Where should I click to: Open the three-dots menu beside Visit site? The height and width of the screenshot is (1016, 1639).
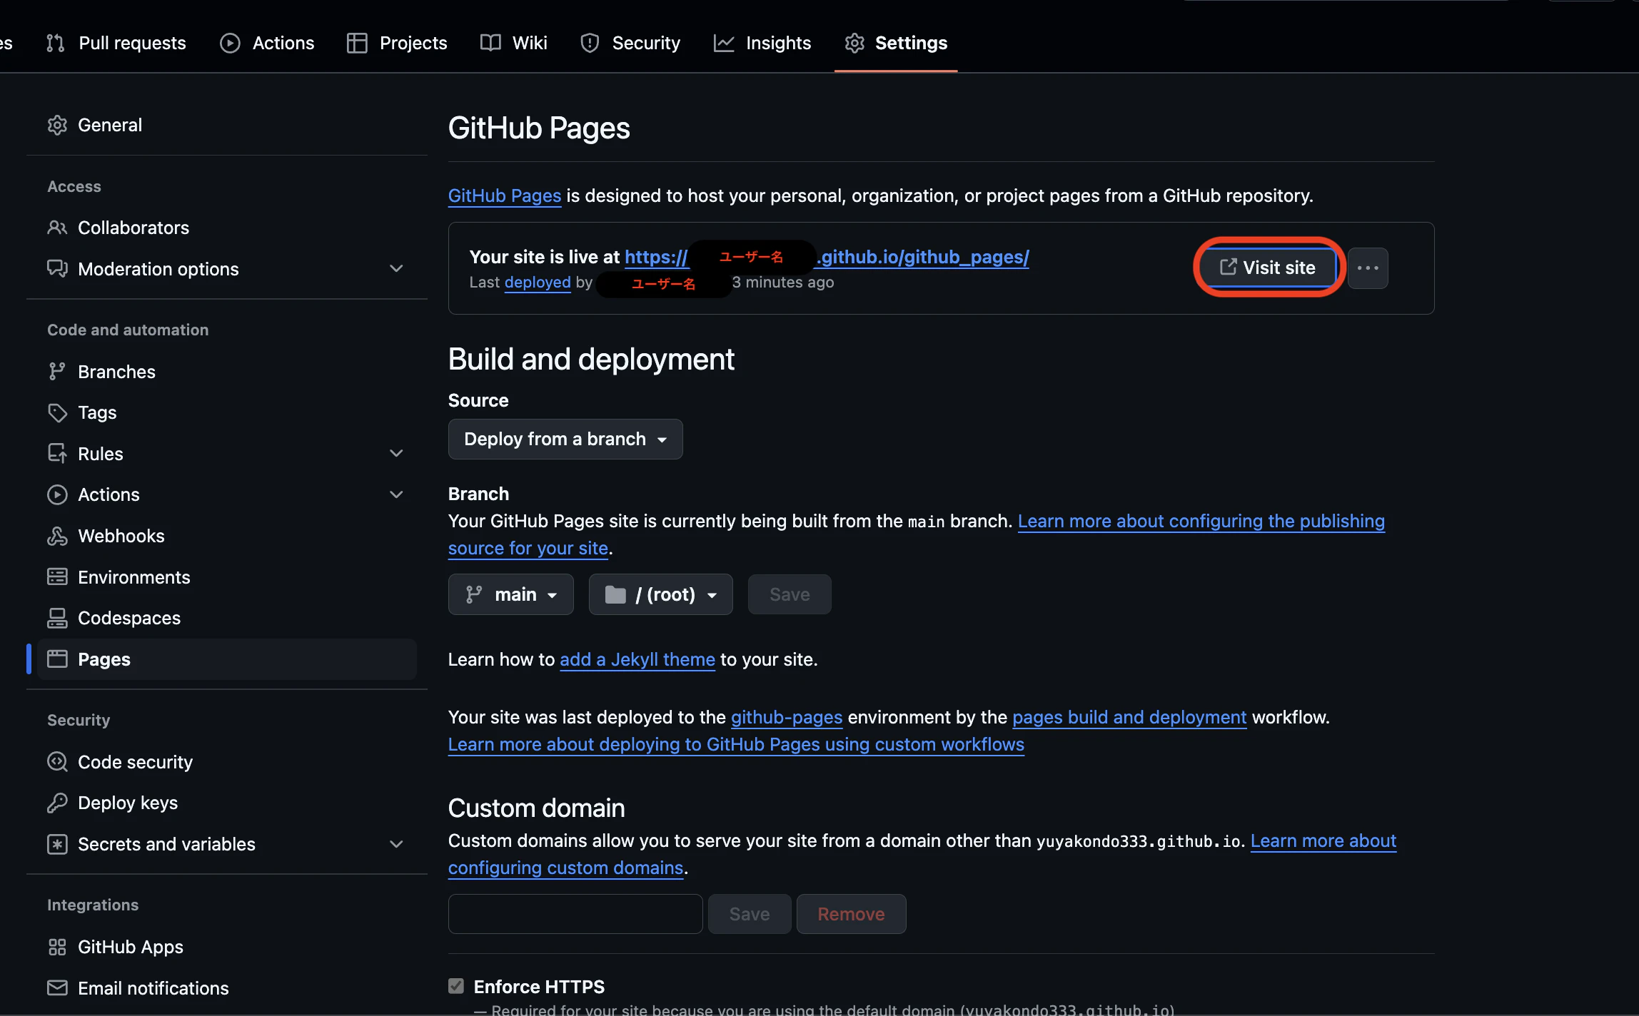[1368, 268]
